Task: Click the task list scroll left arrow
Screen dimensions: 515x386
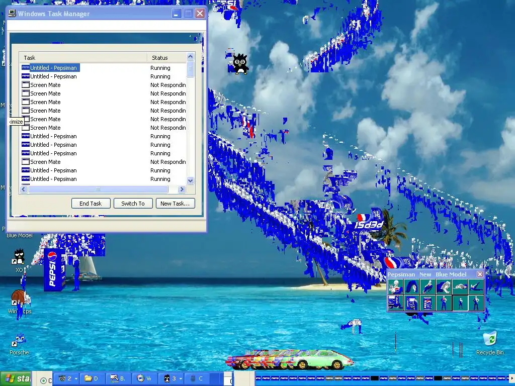Action: point(24,189)
